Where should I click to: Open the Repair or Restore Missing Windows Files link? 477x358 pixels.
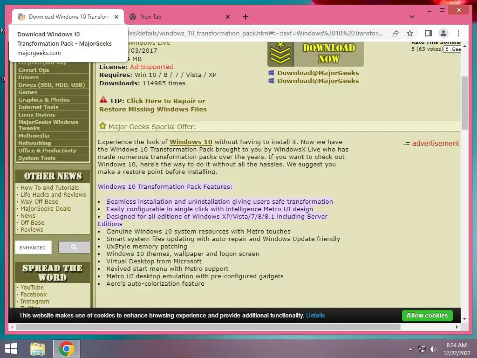click(x=153, y=105)
